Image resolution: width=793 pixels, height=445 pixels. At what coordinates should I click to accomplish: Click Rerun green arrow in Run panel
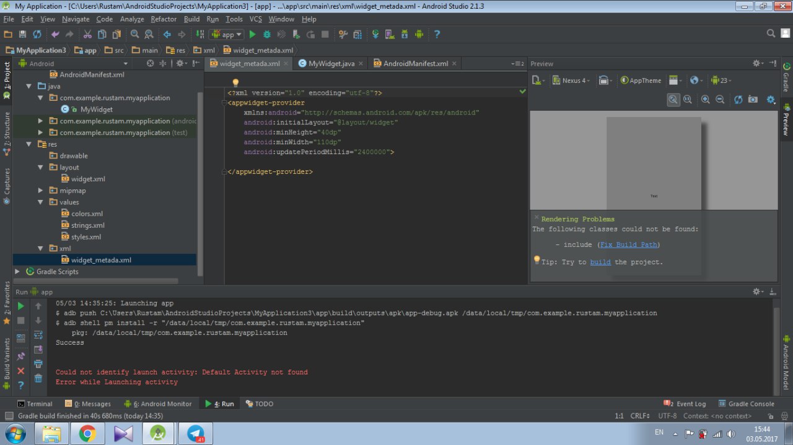tap(21, 306)
